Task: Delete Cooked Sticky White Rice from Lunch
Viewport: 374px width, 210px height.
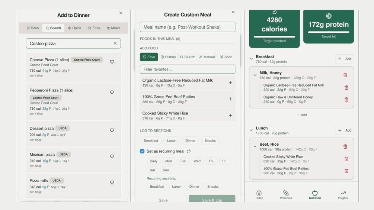Action: tap(346, 159)
